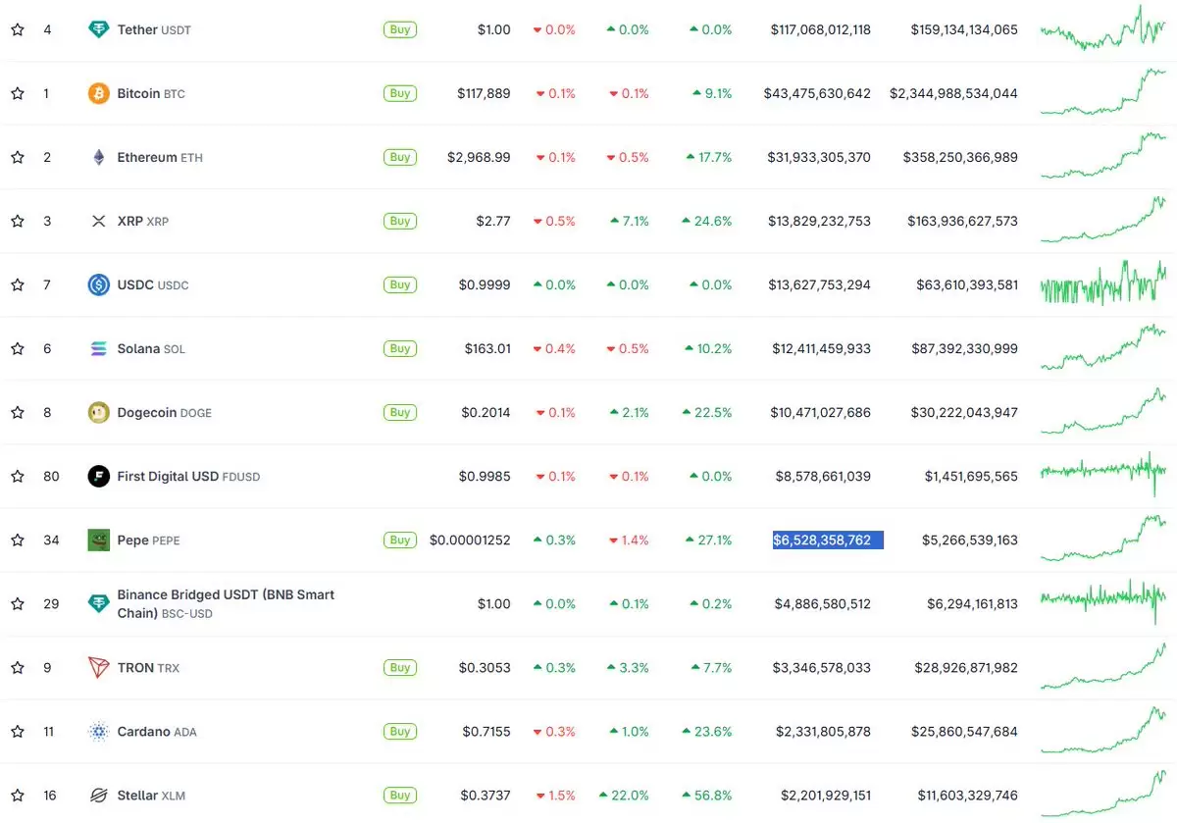This screenshot has width=1177, height=823.
Task: Click the Buy button for Tether
Action: point(400,29)
